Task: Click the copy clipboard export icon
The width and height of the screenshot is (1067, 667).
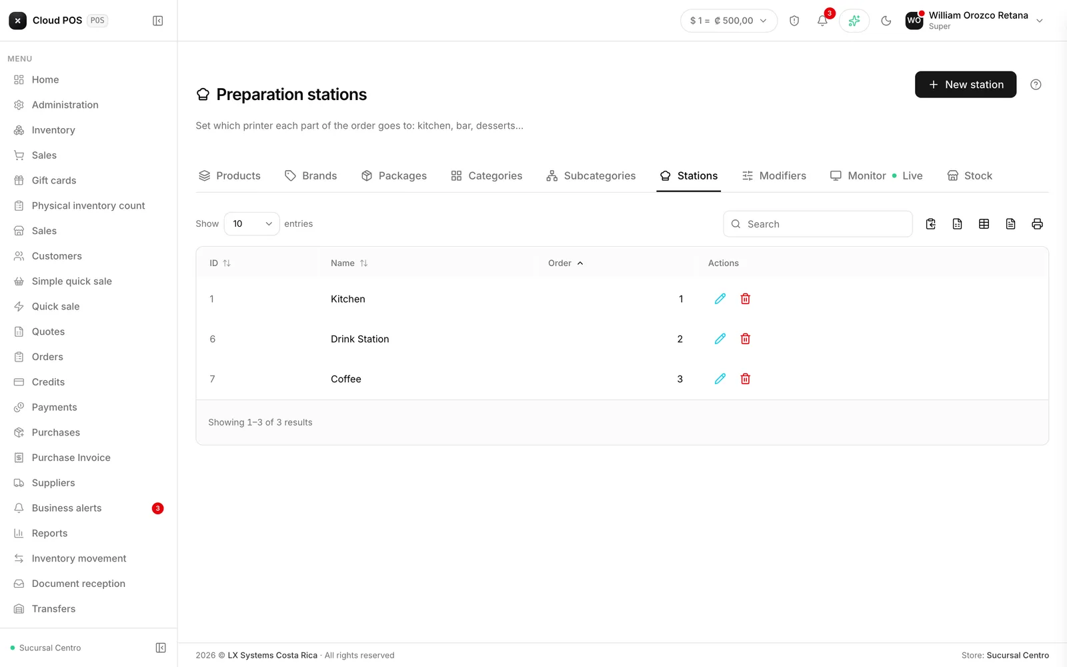Action: click(931, 224)
